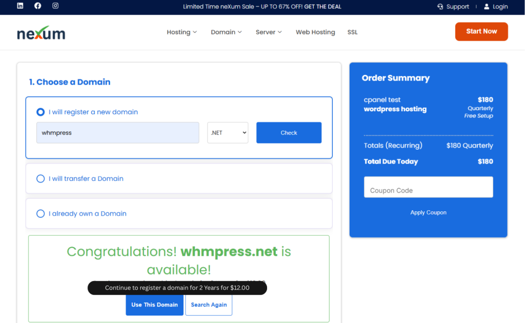
Task: Click GET THE DEAL promo link
Action: pos(322,7)
